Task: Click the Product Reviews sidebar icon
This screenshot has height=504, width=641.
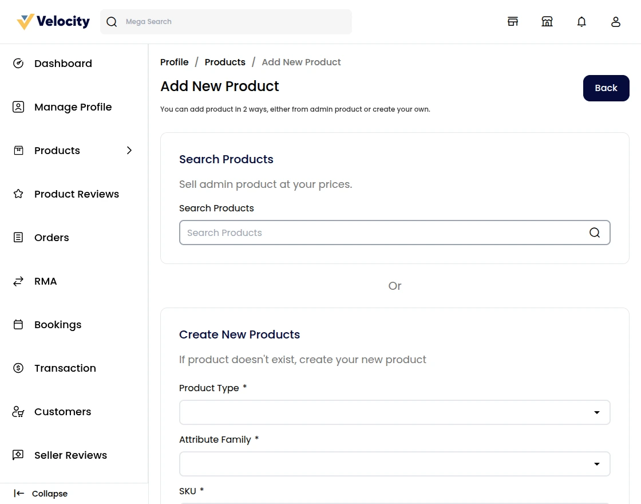Action: click(18, 194)
